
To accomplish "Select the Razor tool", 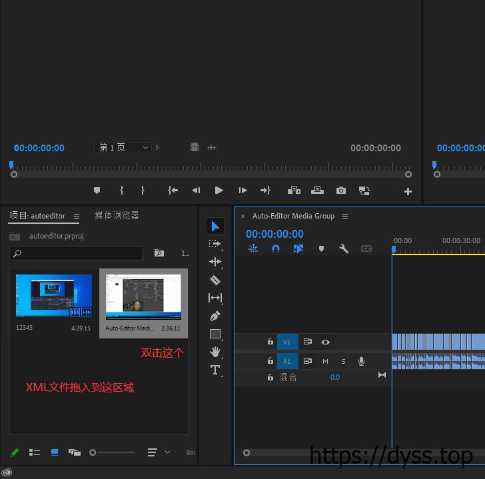I will coord(215,280).
